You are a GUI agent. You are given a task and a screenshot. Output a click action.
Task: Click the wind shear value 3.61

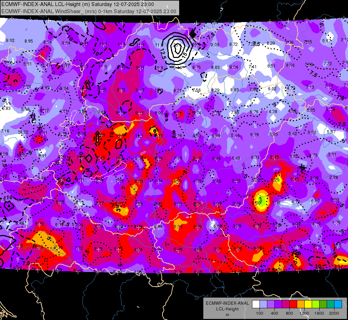[332, 155]
